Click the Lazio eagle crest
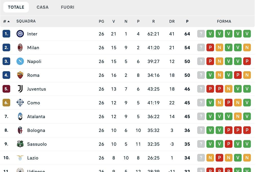 point(20,158)
